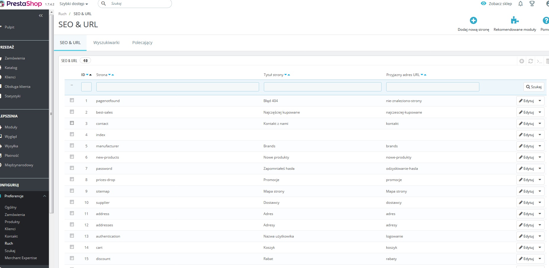Sort Tytuł strony column ascending arrow
Image resolution: width=549 pixels, height=268 pixels.
(289, 75)
